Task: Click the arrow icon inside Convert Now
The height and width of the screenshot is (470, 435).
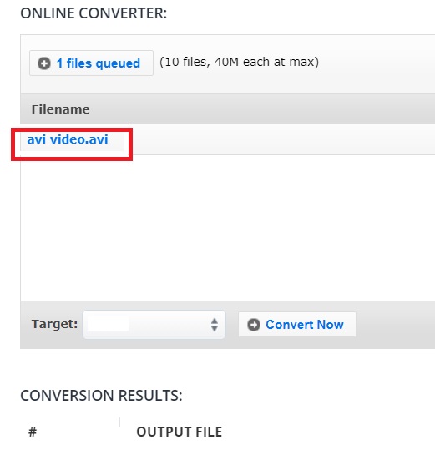Action: click(254, 325)
